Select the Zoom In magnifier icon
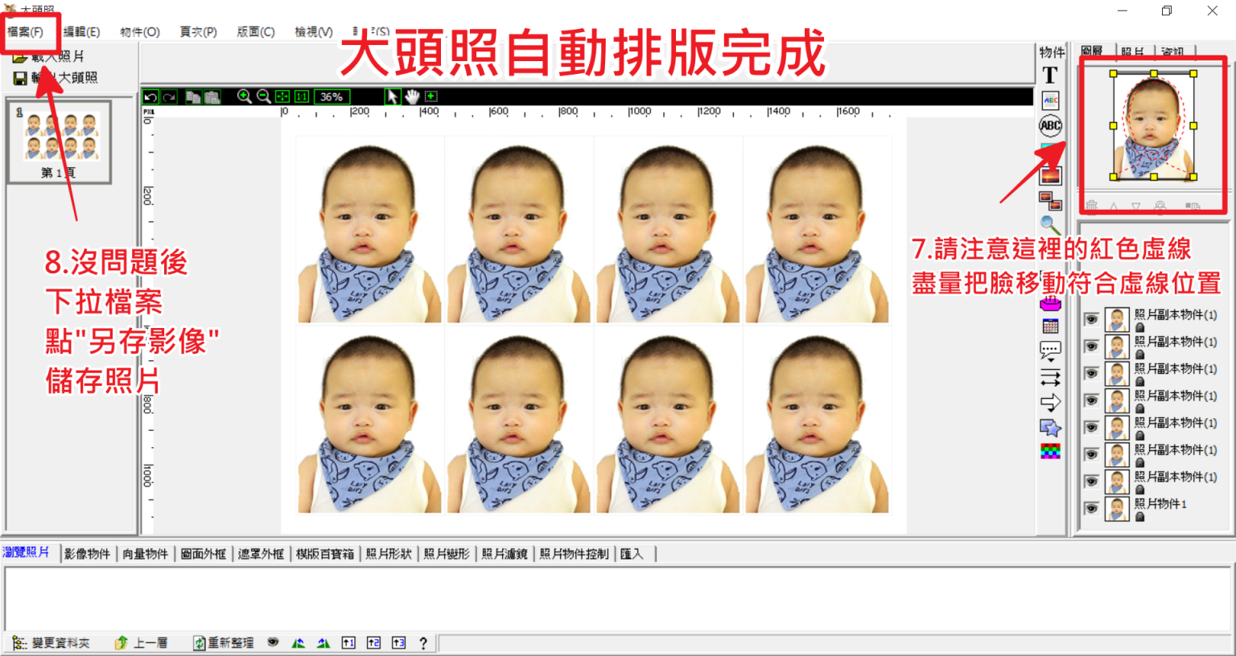The image size is (1236, 656). [x=245, y=96]
